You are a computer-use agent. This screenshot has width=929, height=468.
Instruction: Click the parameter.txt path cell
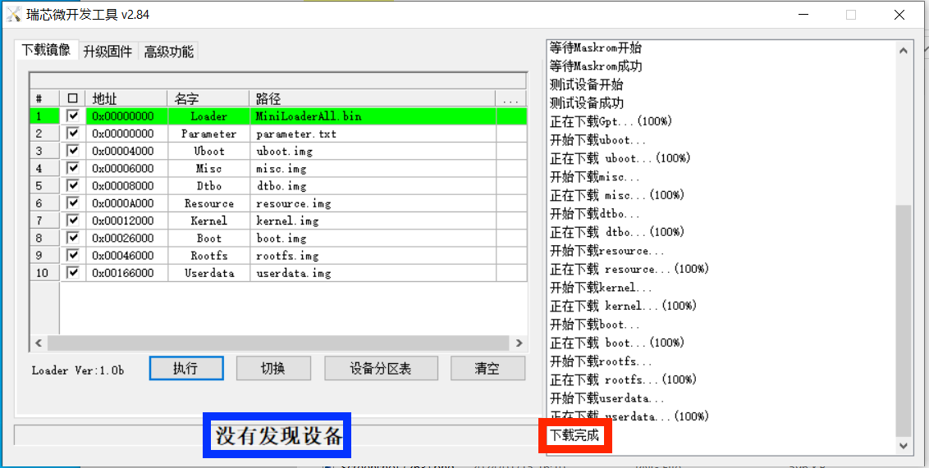click(x=373, y=134)
